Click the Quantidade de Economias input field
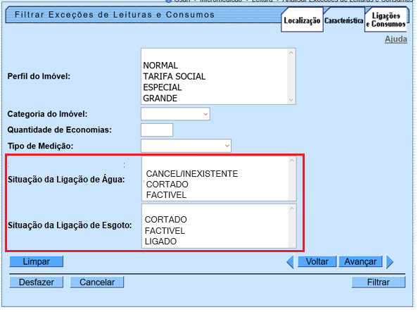This screenshot has width=418, height=312. 157,130
